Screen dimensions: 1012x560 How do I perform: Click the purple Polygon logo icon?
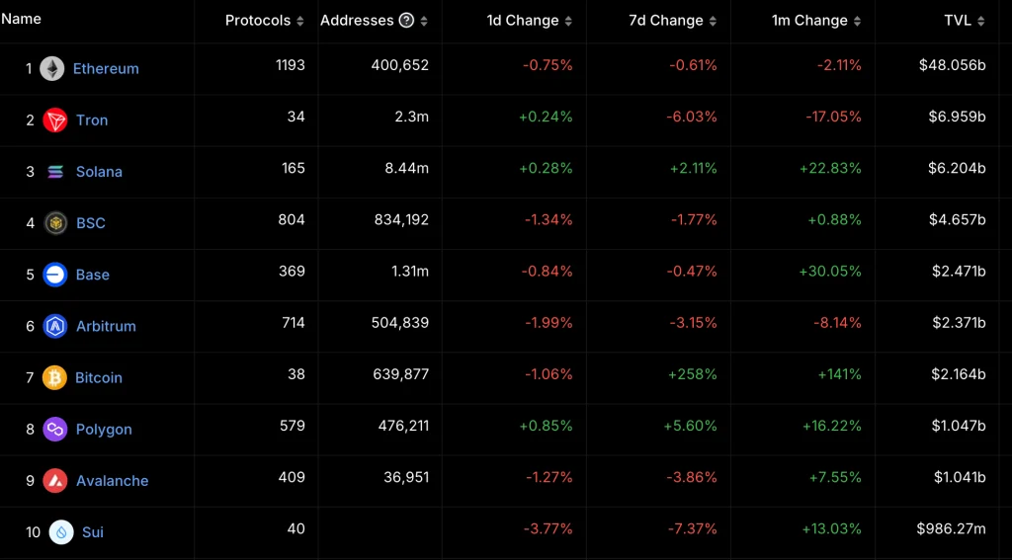[x=55, y=429]
